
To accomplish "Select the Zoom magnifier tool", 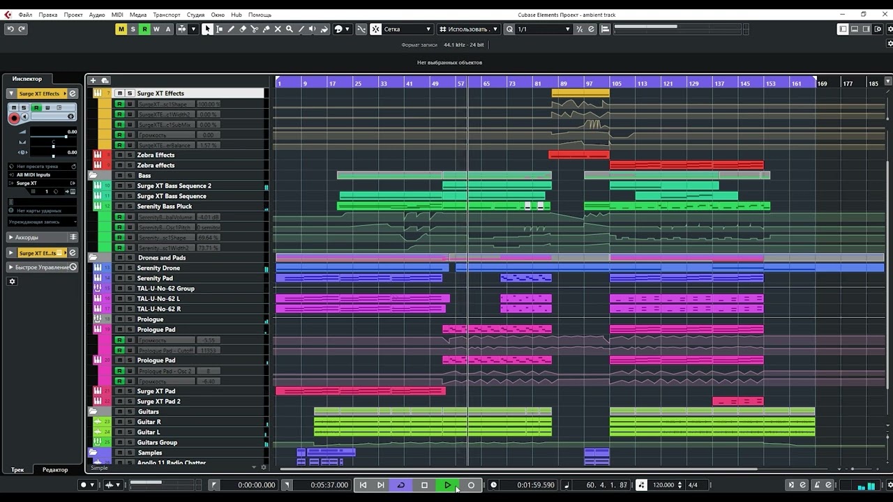I will (289, 29).
